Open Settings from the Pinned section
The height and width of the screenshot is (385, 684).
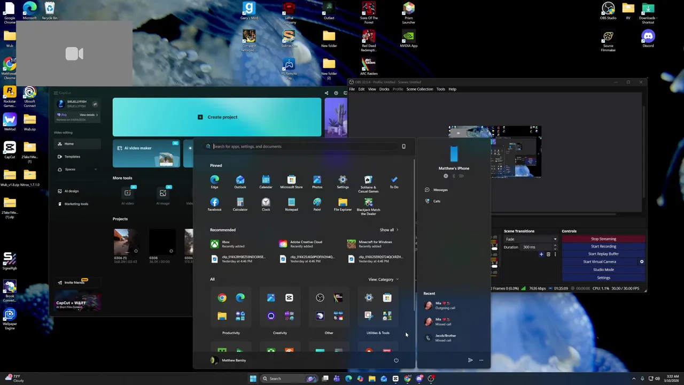pyautogui.click(x=343, y=182)
